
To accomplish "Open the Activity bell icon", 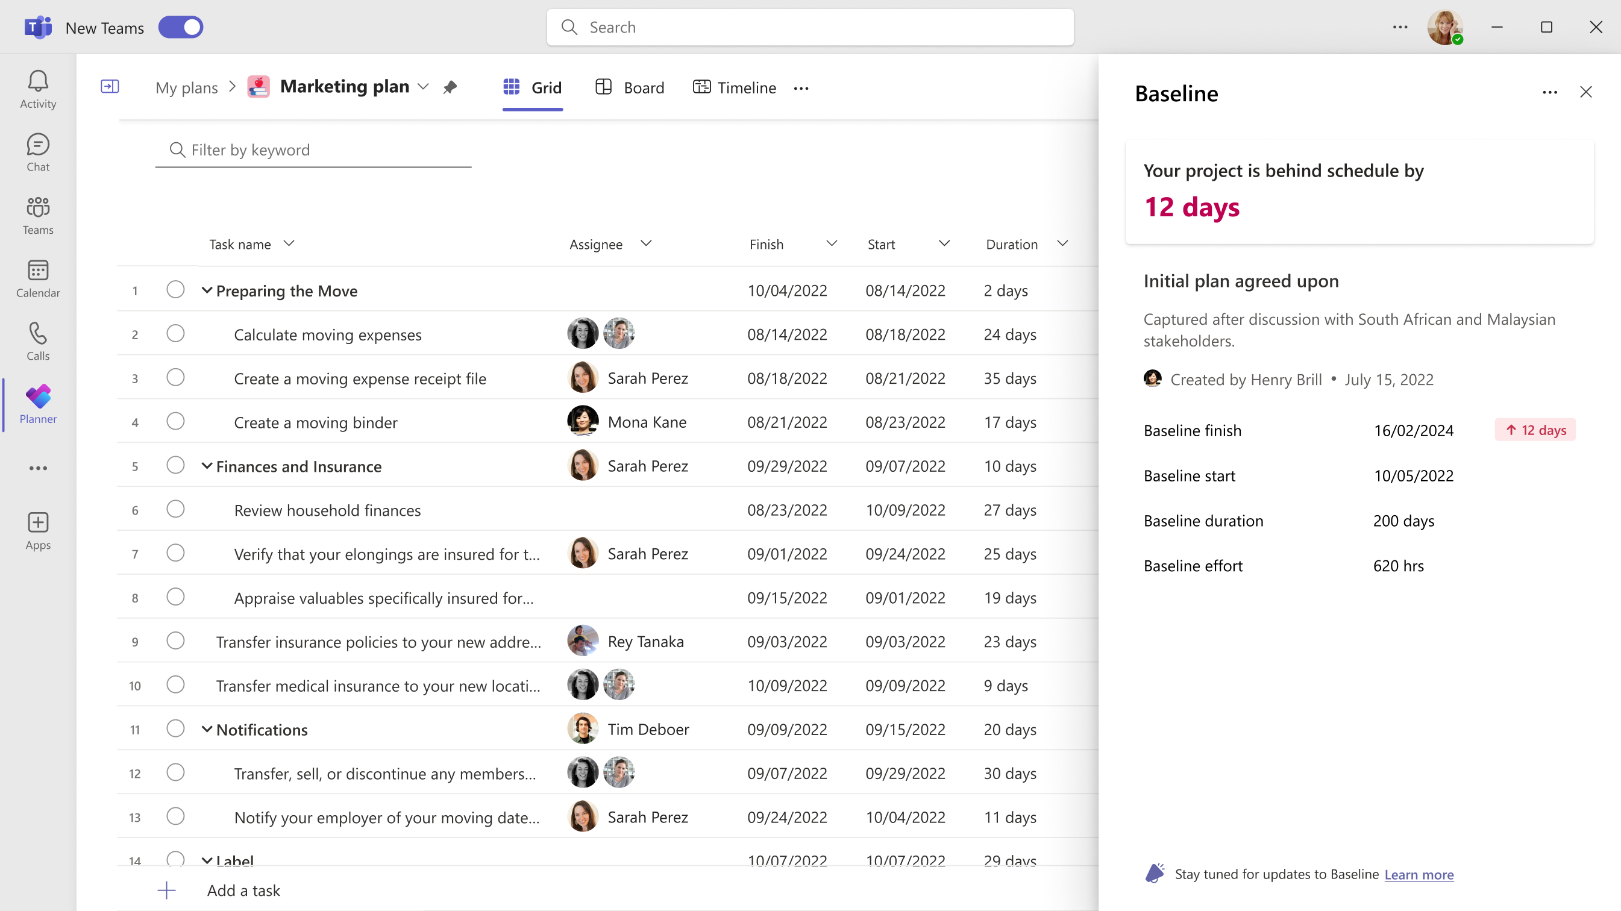I will point(38,89).
